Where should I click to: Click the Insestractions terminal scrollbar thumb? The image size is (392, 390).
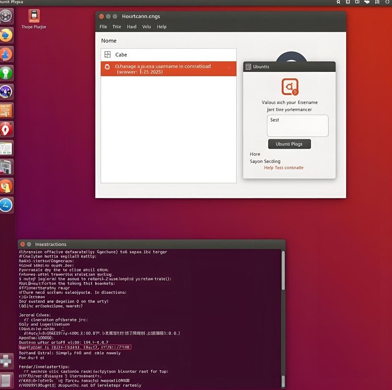click(283, 271)
